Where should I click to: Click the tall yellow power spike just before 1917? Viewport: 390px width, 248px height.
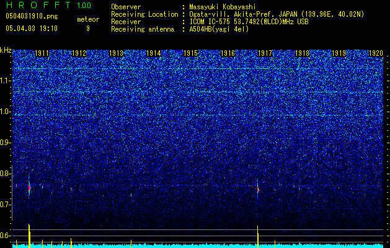(x=258, y=237)
